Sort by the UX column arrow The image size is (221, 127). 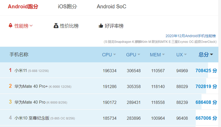click(185, 54)
